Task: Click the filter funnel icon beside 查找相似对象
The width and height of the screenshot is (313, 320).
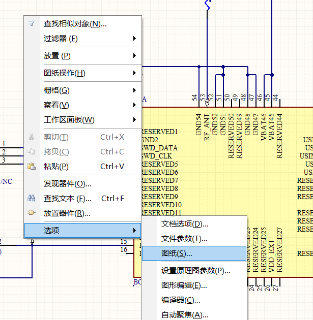Action: pos(32,24)
